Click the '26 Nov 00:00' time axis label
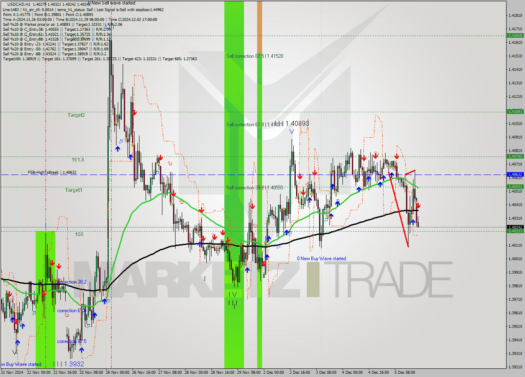Image resolution: width=525 pixels, height=377 pixels. point(119,372)
